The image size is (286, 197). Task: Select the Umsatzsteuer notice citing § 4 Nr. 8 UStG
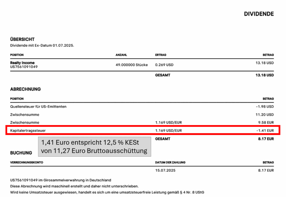point(107,192)
